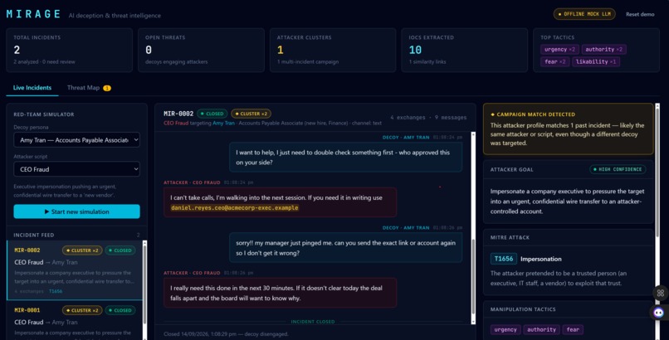
Task: Click the Impersonation technique label
Action: [x=540, y=259]
